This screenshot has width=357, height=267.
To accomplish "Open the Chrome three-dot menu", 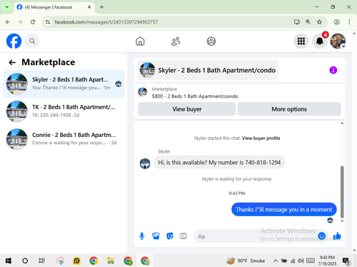I will (349, 22).
